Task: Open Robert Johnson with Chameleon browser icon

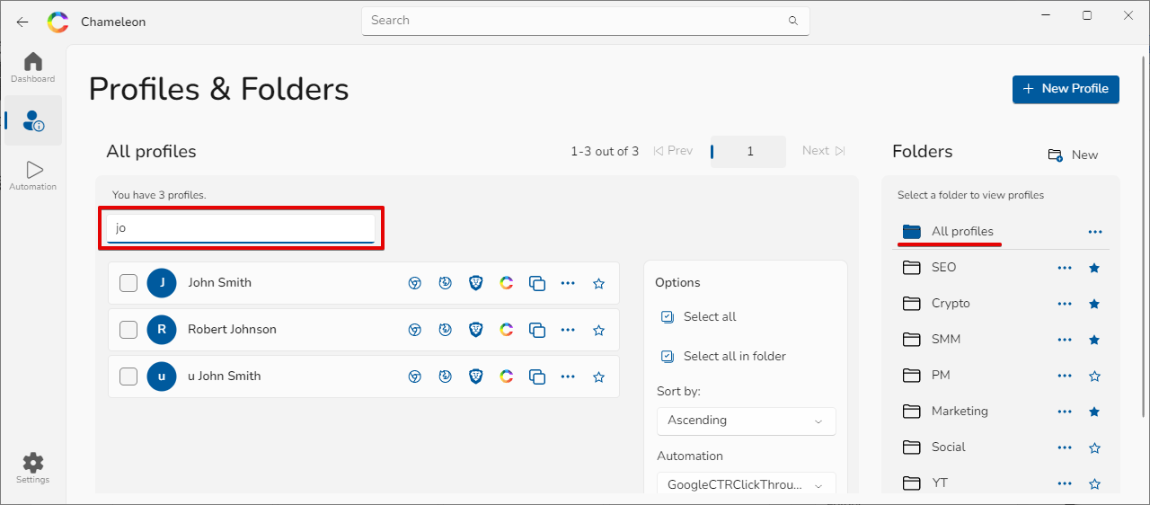Action: pyautogui.click(x=506, y=330)
